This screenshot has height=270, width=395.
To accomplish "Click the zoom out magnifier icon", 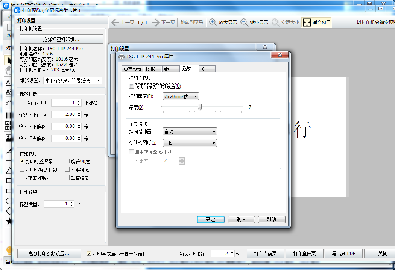I will [245, 22].
